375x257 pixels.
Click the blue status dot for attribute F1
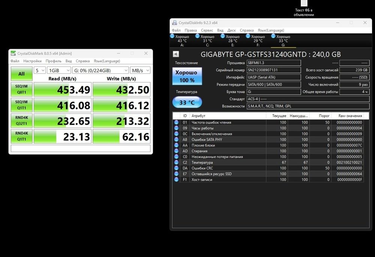click(177, 179)
